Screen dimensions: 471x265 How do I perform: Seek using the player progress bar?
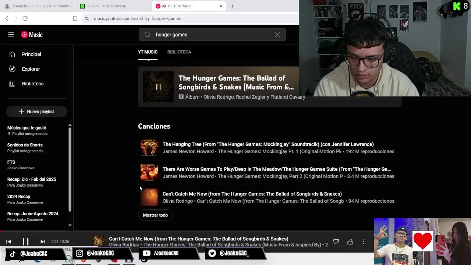click(235, 232)
